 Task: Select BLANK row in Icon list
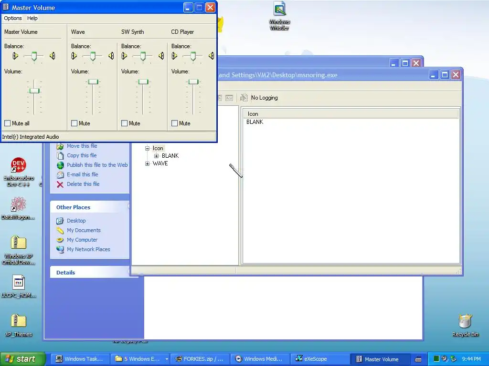tap(255, 122)
